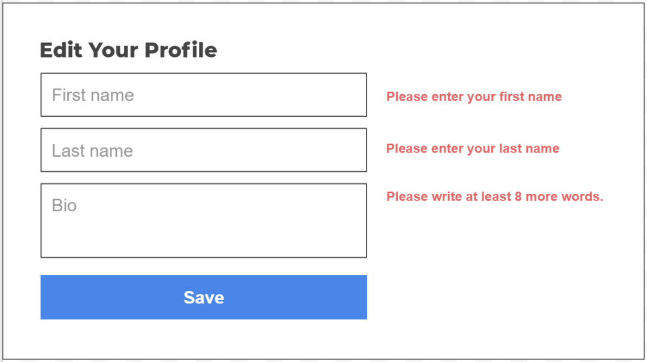Activate the first field under the profile heading
Viewport: 647px width, 362px height.
click(x=204, y=95)
